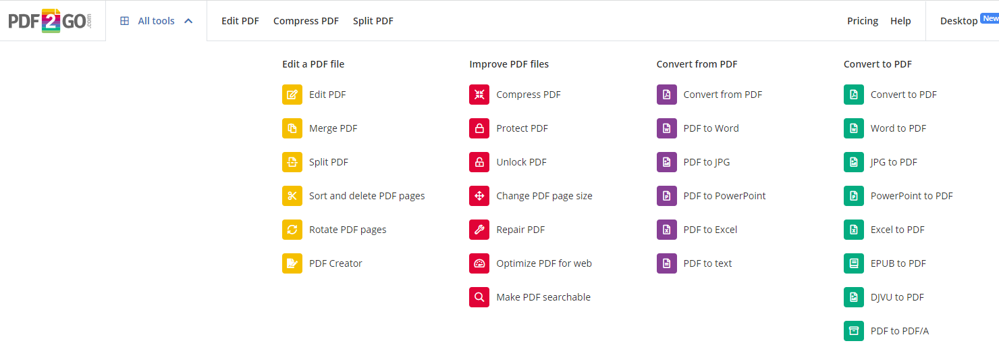Click the Rotate PDF pages icon
The width and height of the screenshot is (999, 360).
click(x=292, y=230)
